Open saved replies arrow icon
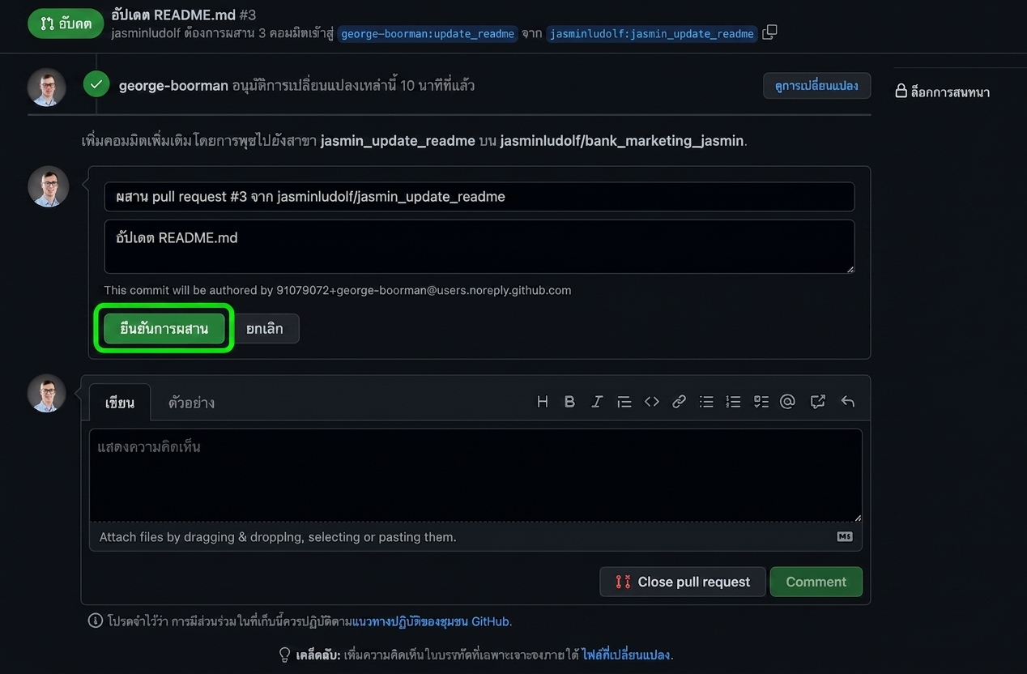 click(x=848, y=402)
